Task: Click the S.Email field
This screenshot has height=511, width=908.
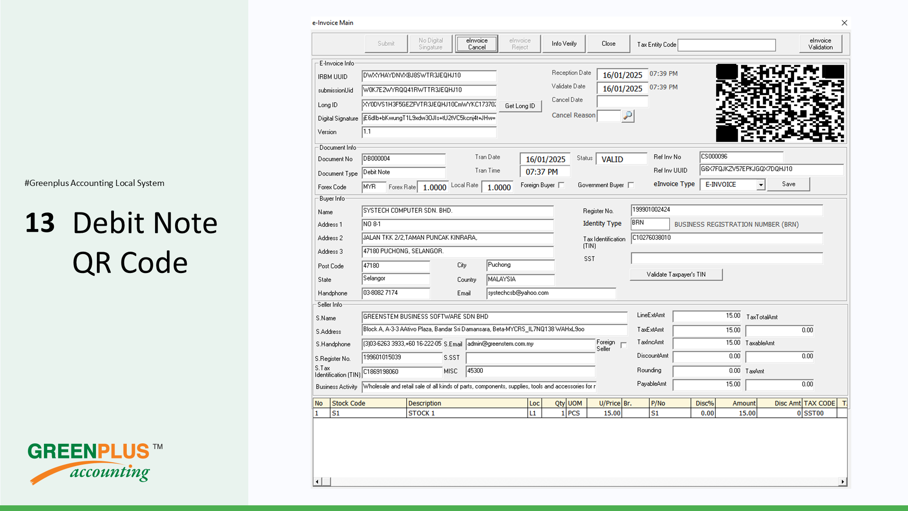Action: (530, 344)
